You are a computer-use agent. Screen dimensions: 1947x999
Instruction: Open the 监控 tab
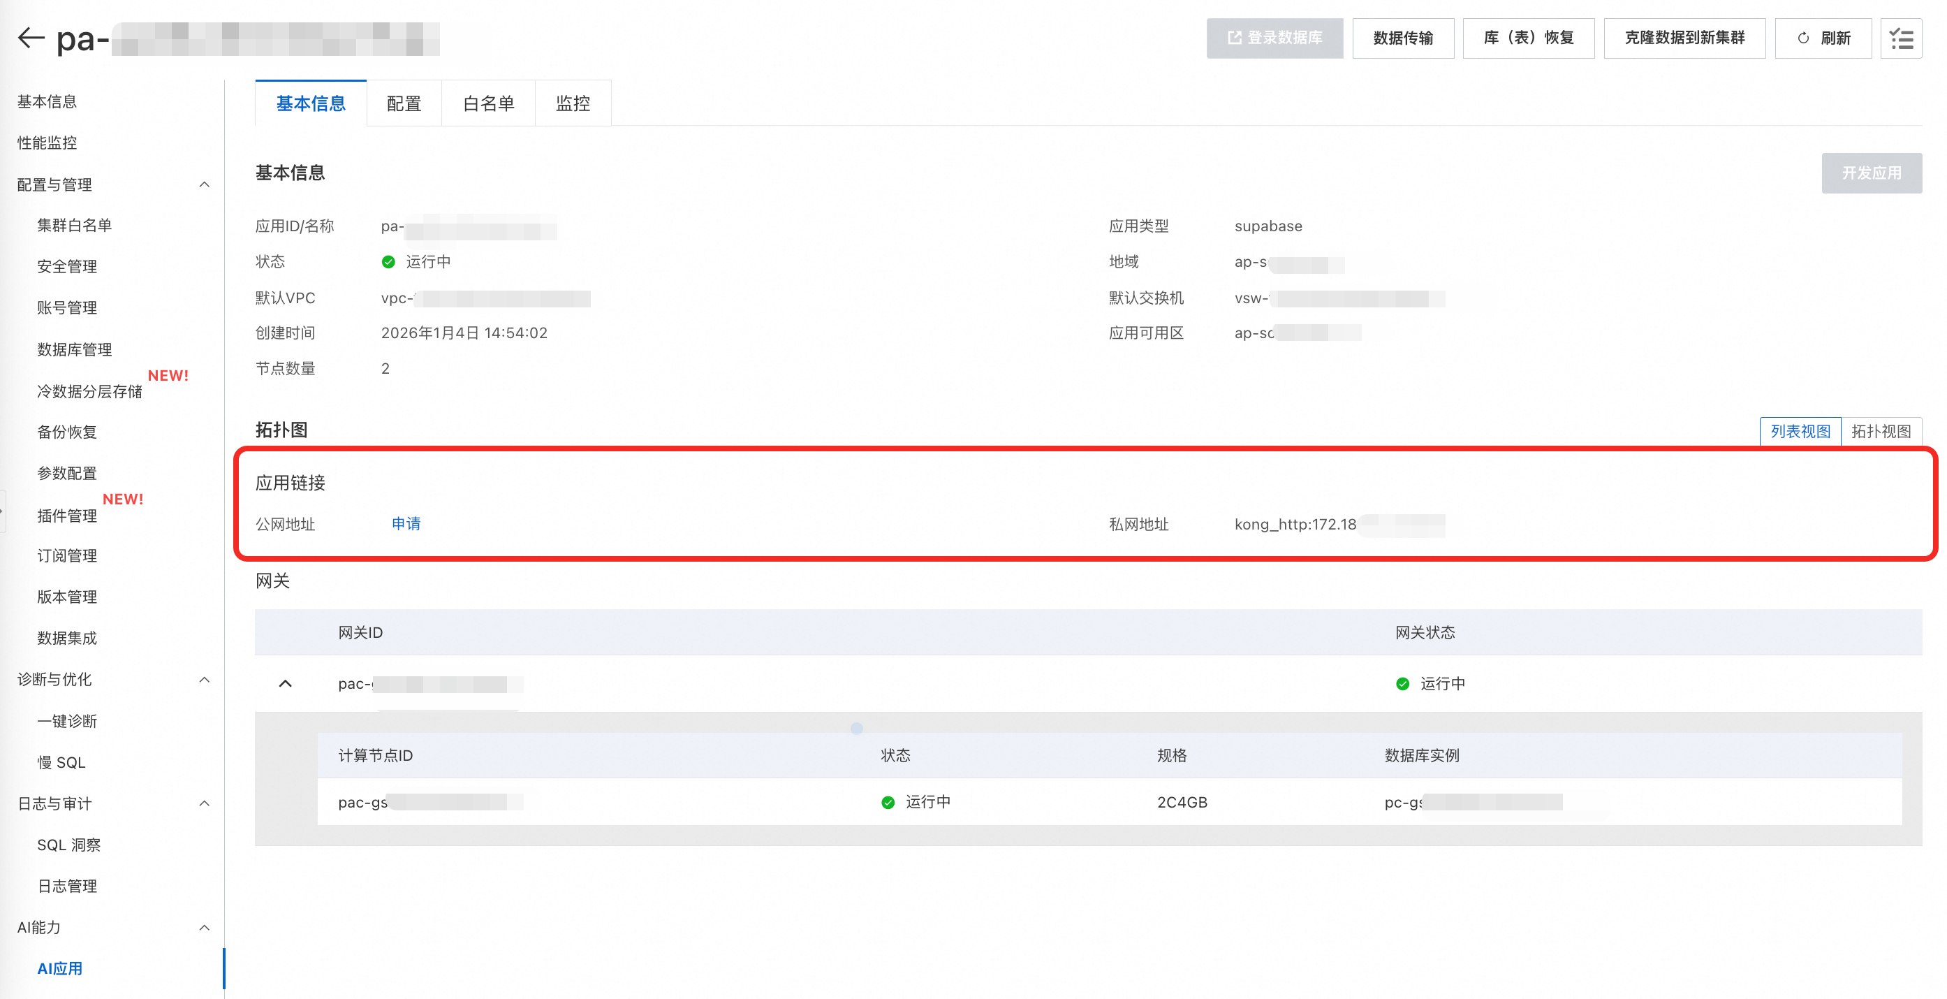point(572,103)
